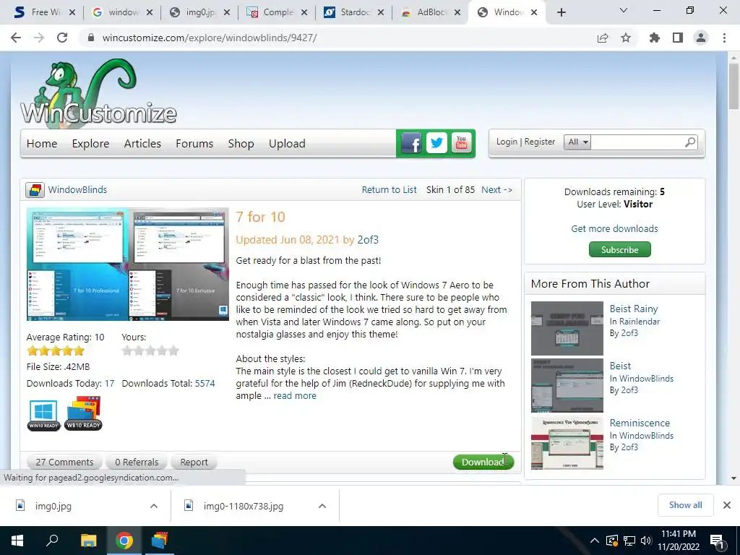Viewport: 740px width, 555px height.
Task: Click the WB10 READY badge
Action: (x=83, y=414)
